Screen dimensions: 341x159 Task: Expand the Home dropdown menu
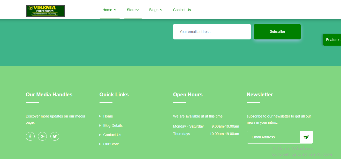pos(109,10)
